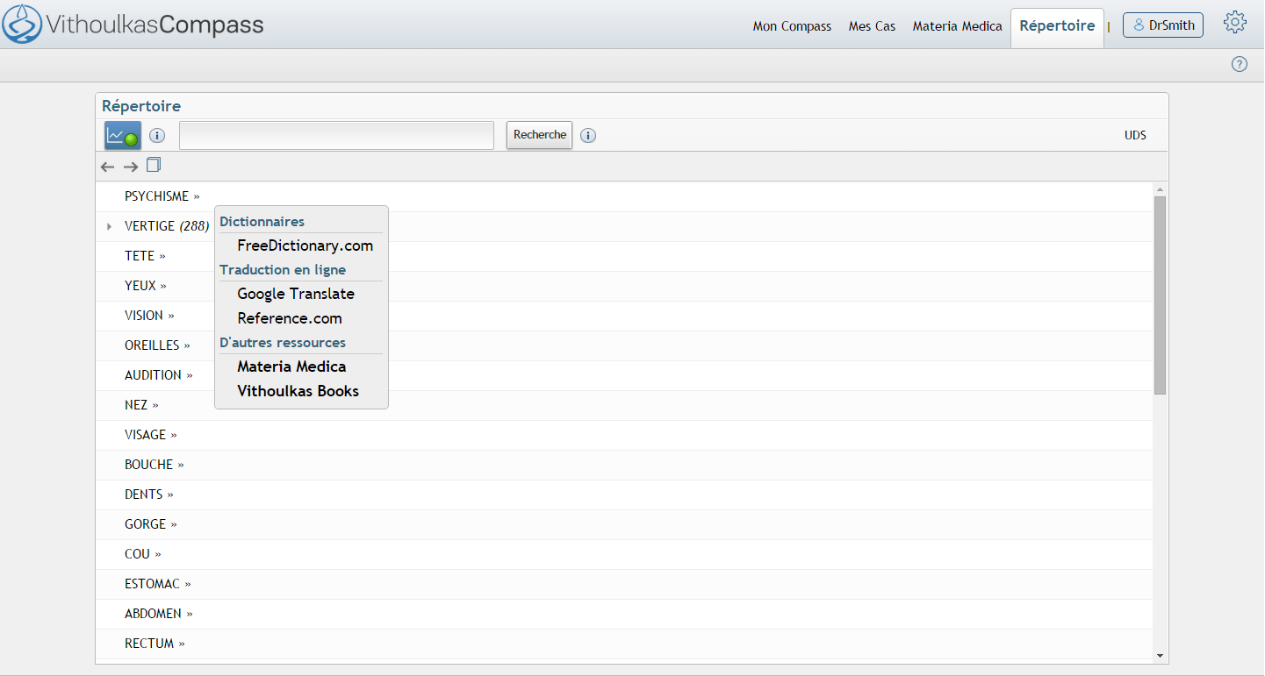Focus the repertory search input field
The image size is (1265, 676).
(337, 136)
